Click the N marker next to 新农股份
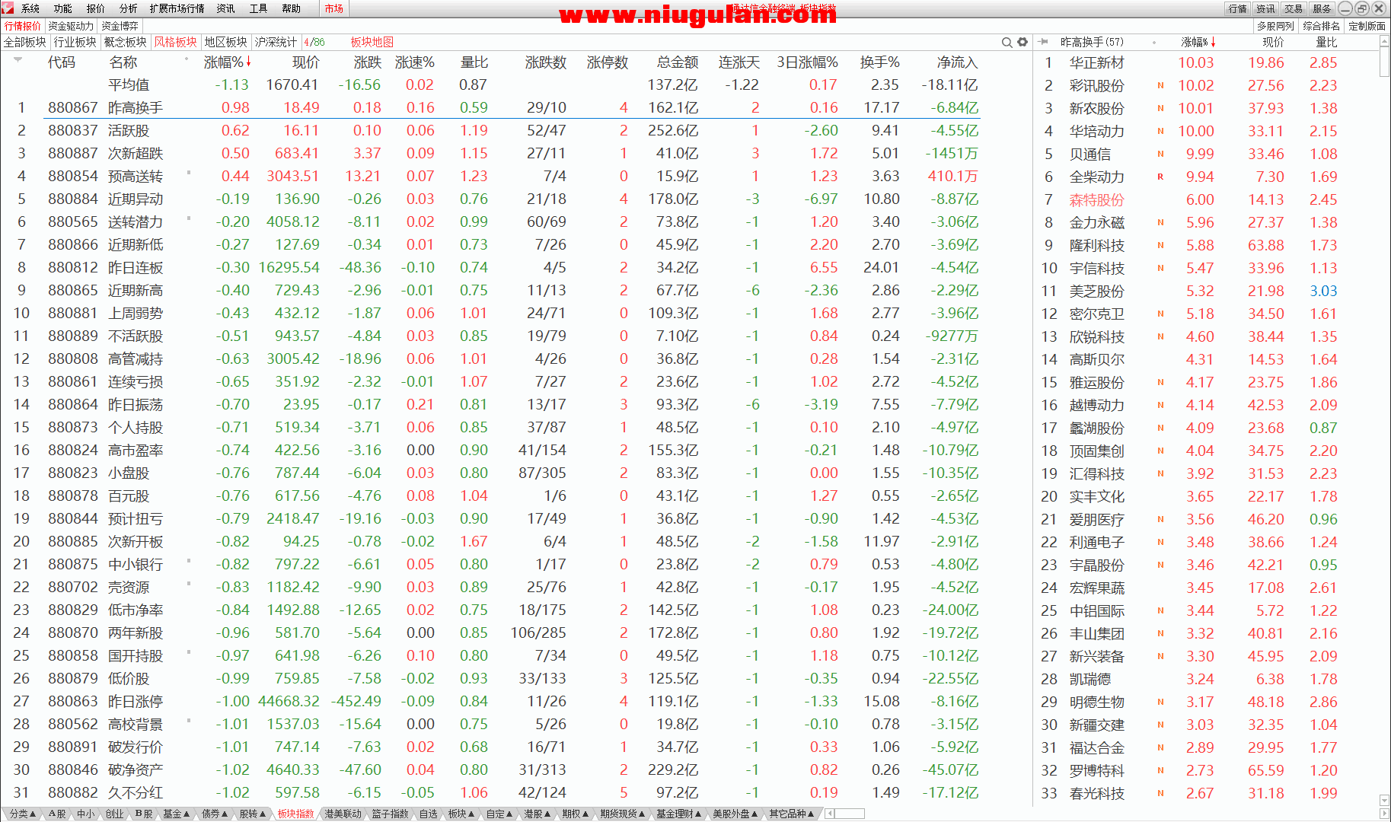 (1160, 108)
